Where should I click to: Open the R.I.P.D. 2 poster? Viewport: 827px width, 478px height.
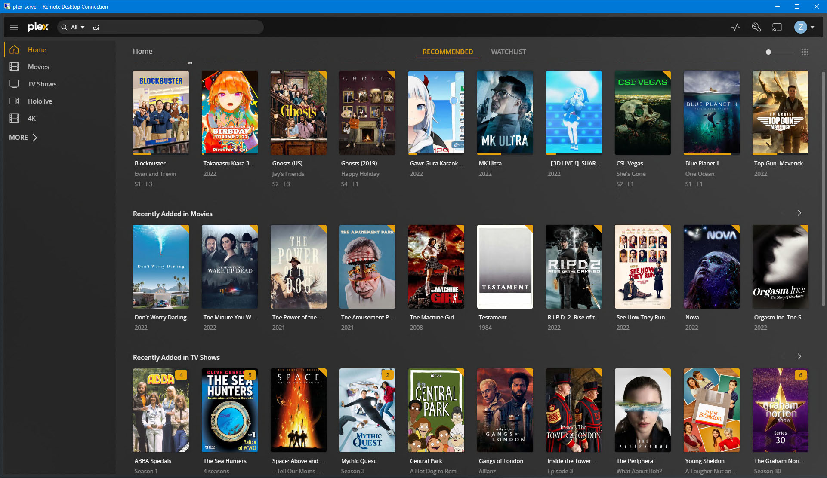coord(574,267)
